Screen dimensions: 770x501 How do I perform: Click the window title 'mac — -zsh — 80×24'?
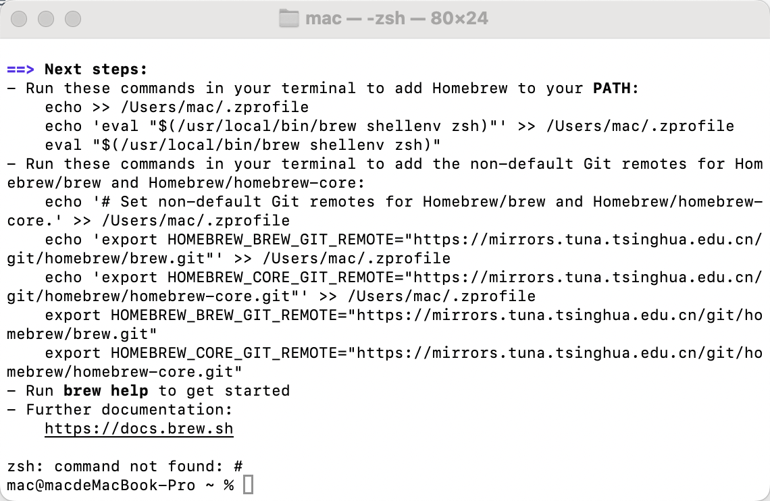[x=396, y=18]
